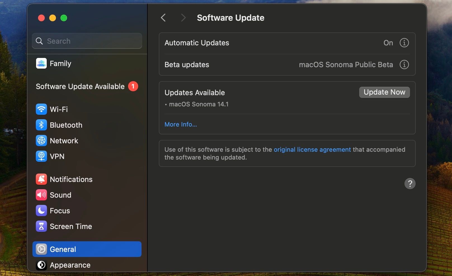Click the forward navigation chevron
Screen dimensions: 452x276
pos(183,17)
